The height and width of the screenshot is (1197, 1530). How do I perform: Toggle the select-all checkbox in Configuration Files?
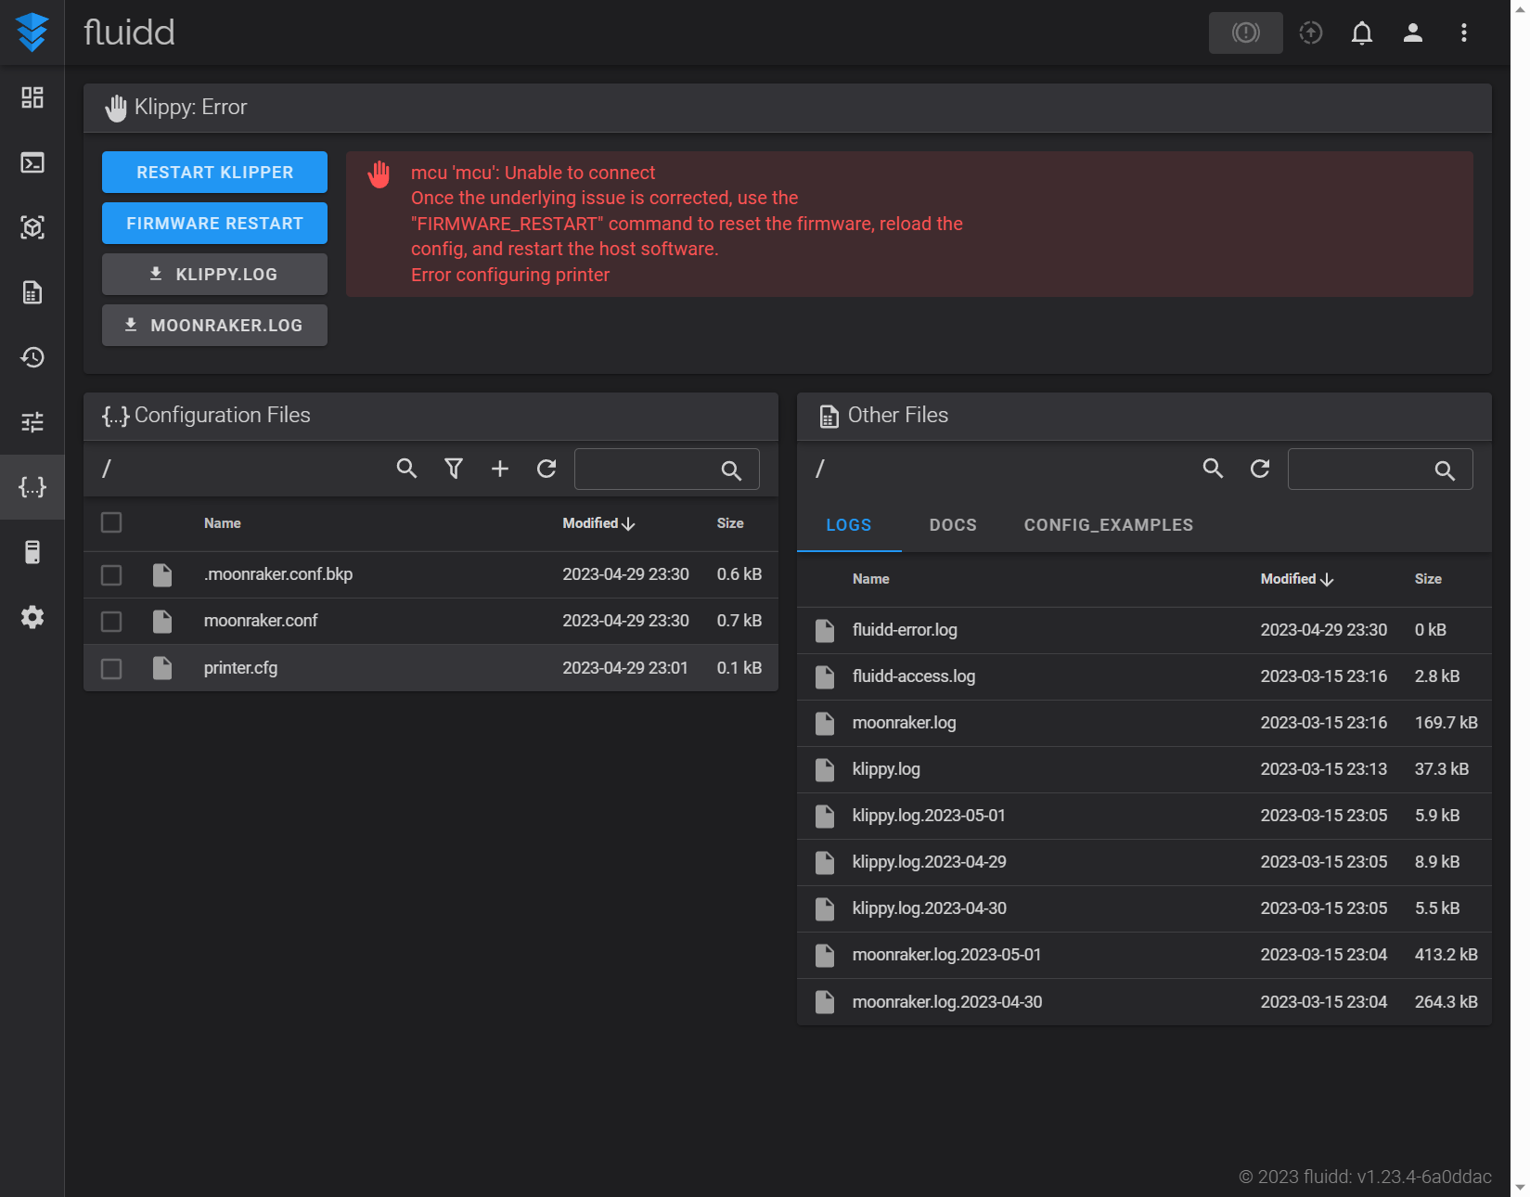pos(111,522)
